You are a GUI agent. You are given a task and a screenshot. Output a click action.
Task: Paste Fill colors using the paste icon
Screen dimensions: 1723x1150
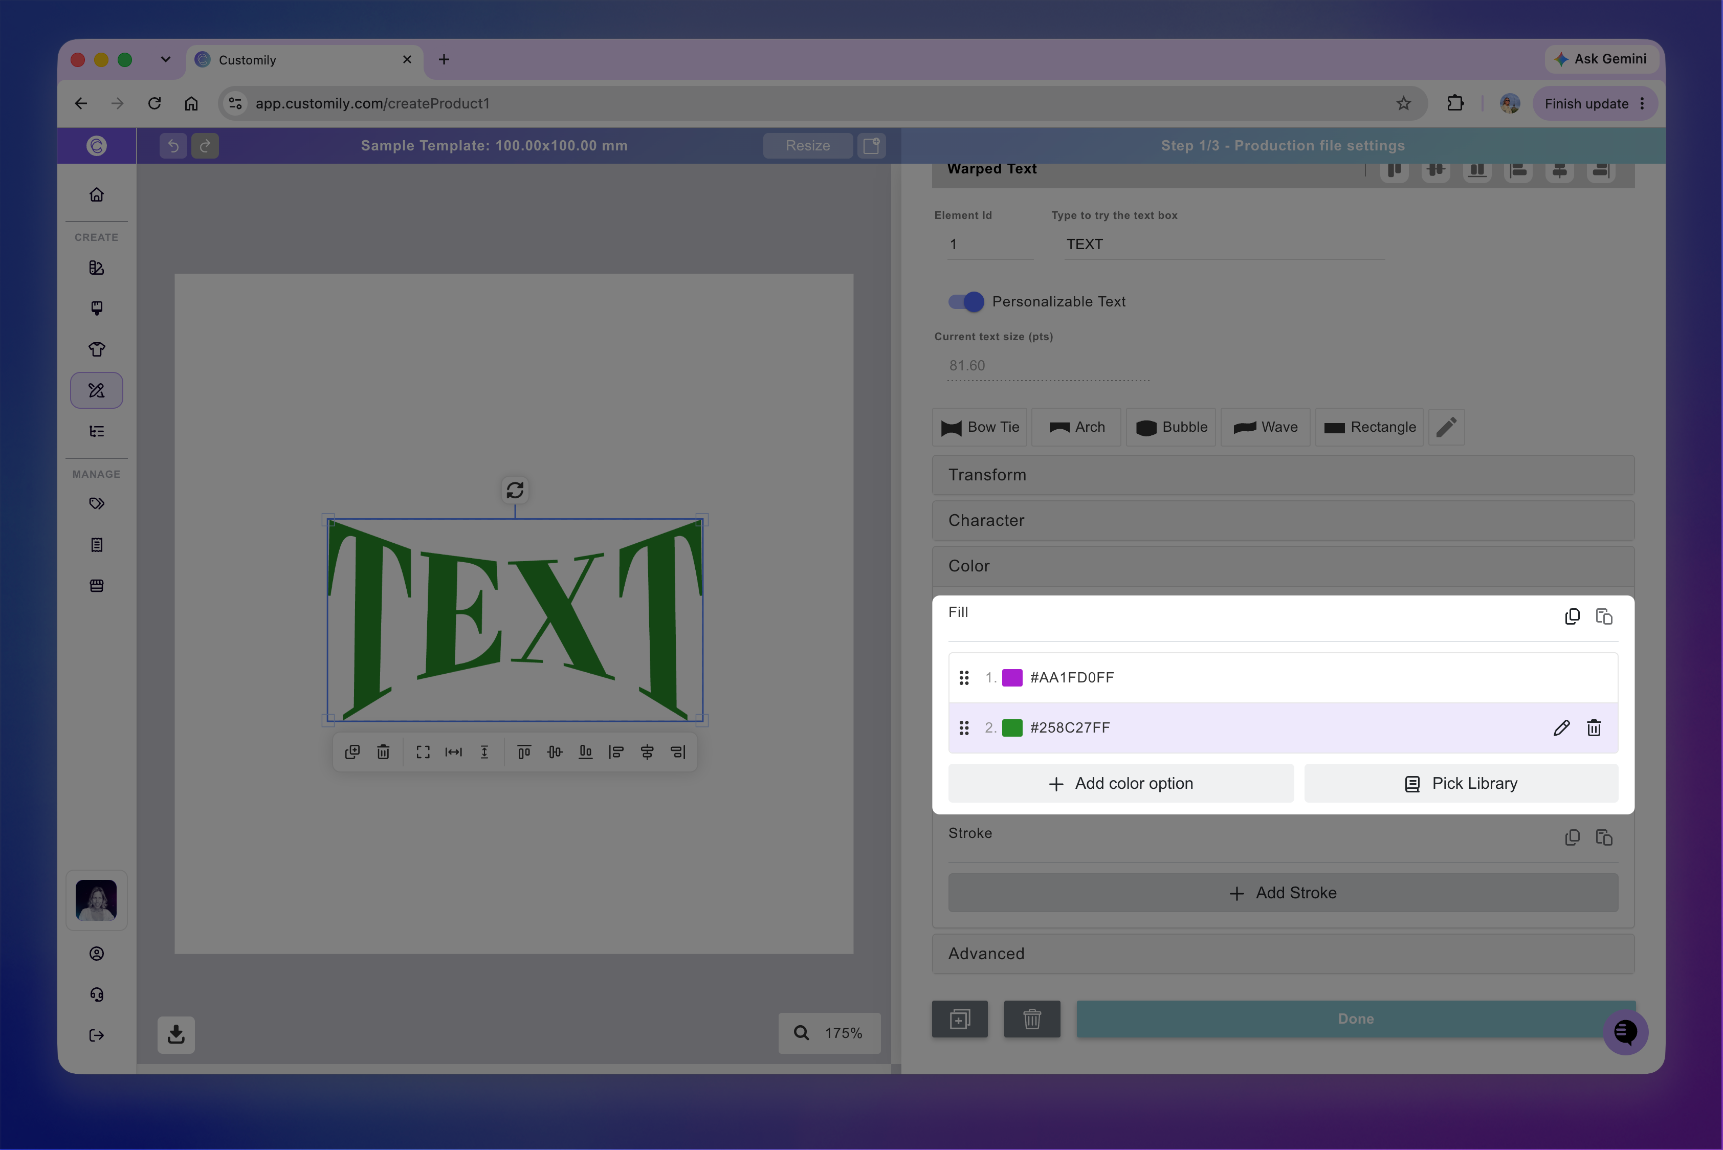click(x=1604, y=616)
